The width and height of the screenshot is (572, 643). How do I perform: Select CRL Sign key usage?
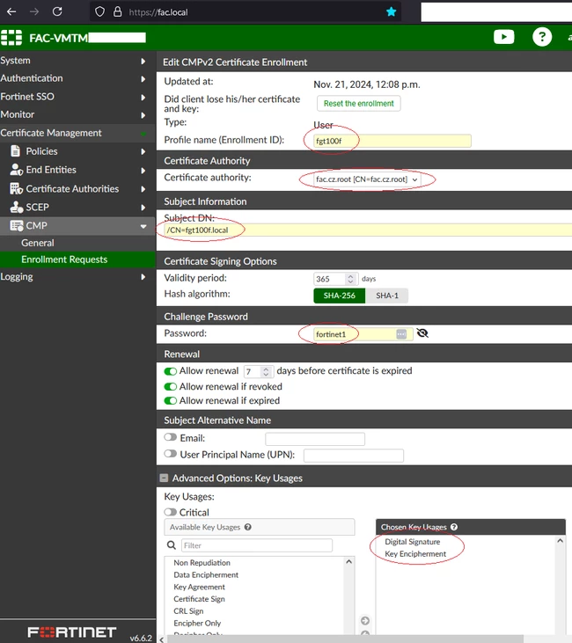188,611
